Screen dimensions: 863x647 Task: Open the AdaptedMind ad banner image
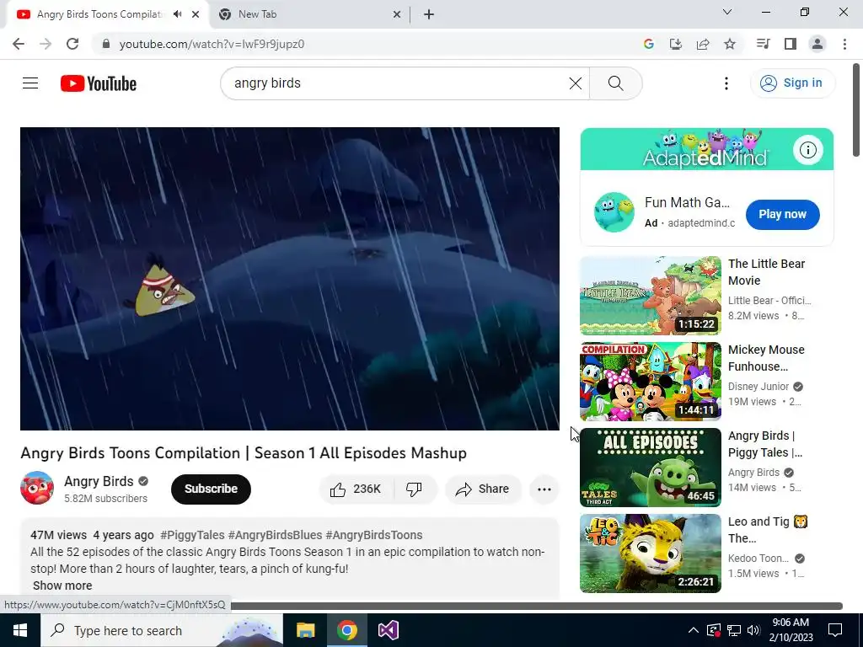707,149
